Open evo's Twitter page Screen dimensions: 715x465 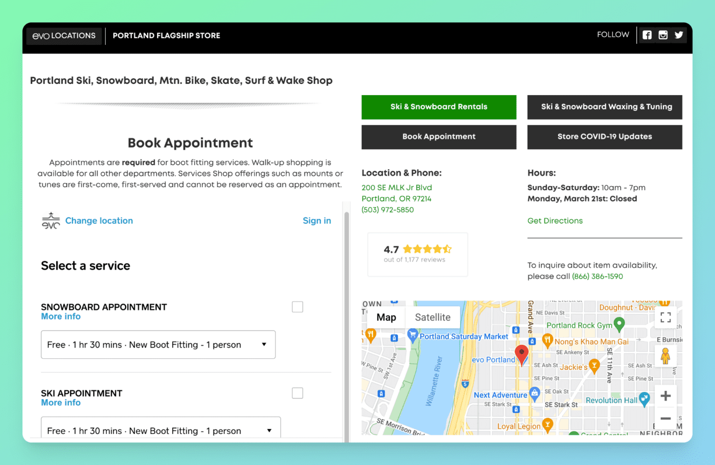click(679, 35)
